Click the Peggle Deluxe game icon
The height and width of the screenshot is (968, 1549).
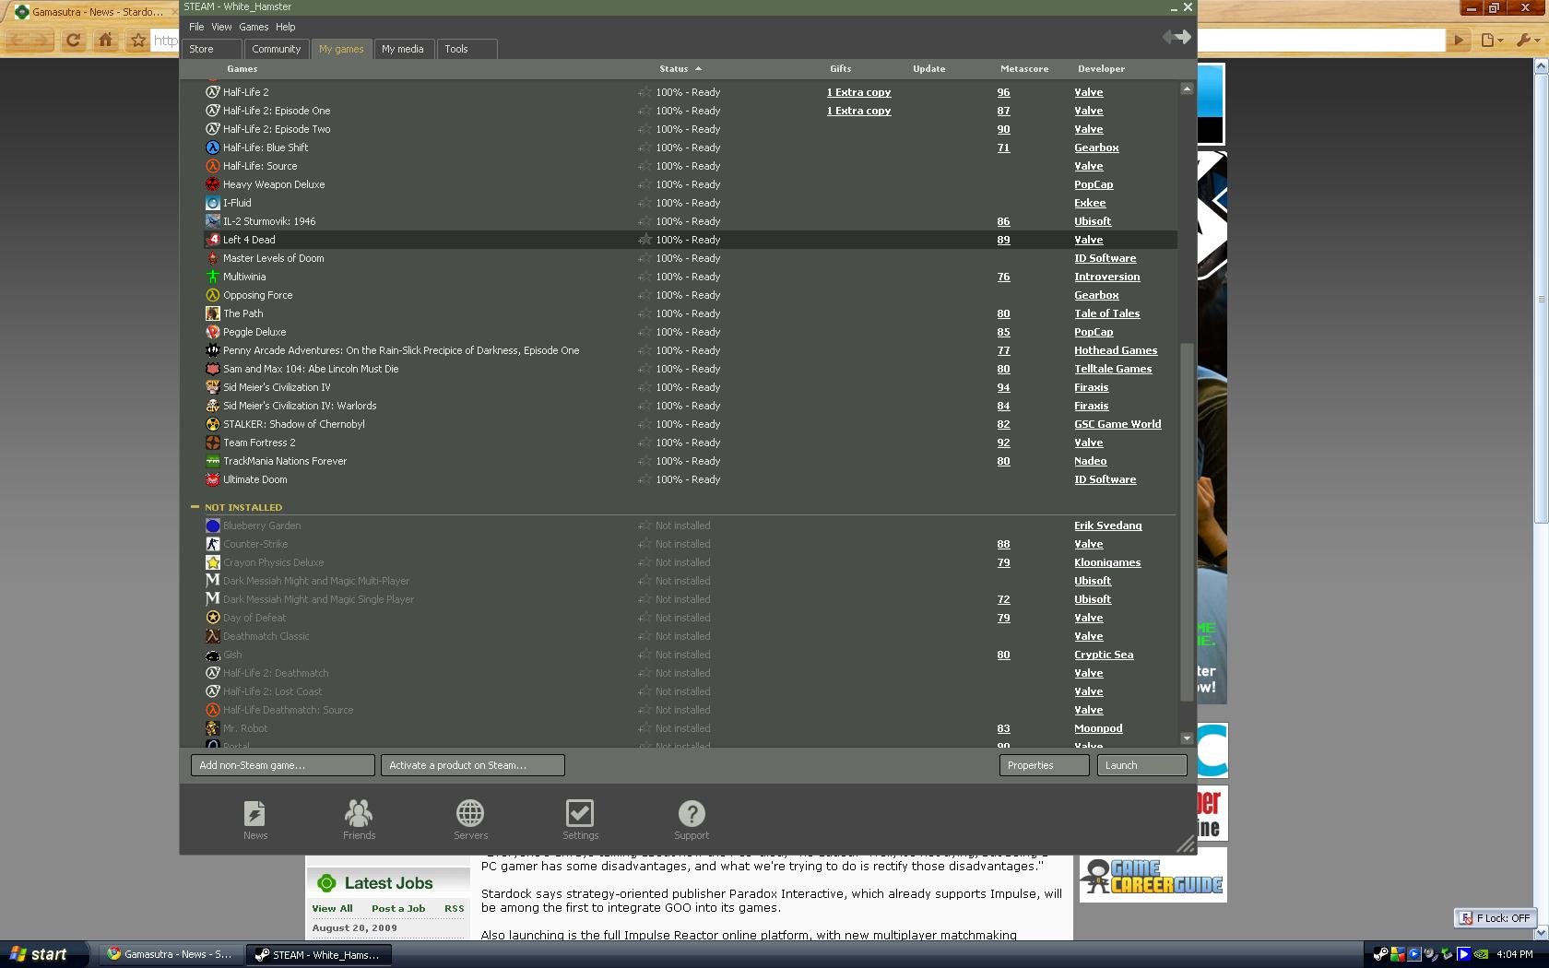tap(213, 332)
